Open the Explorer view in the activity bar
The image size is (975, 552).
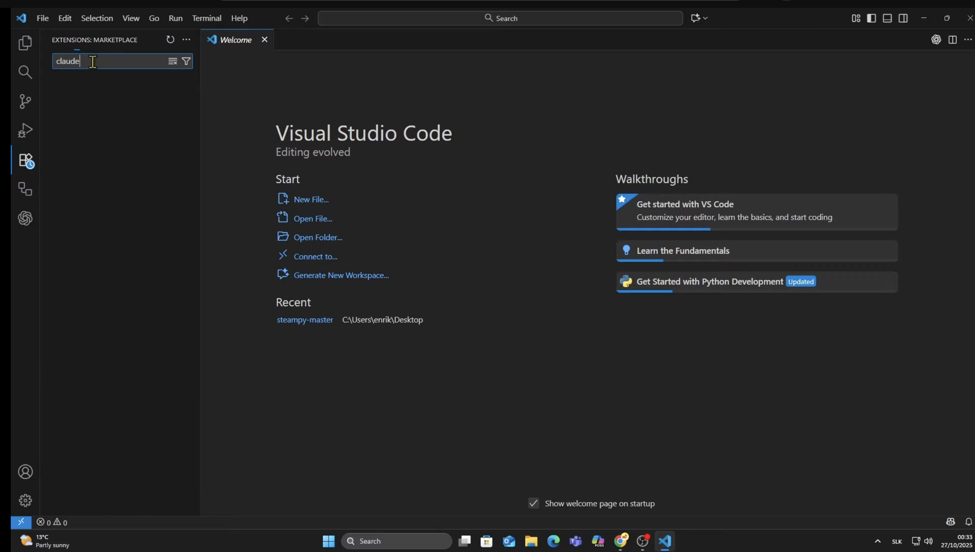pos(25,43)
